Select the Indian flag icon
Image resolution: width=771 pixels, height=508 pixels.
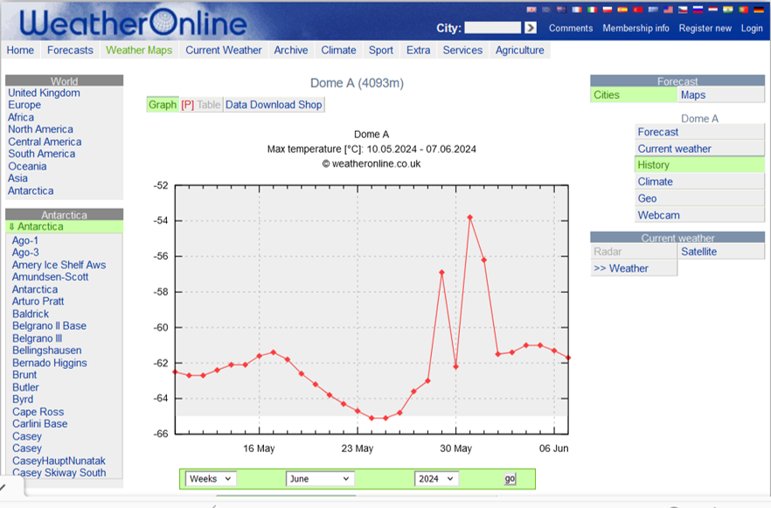coord(727,10)
